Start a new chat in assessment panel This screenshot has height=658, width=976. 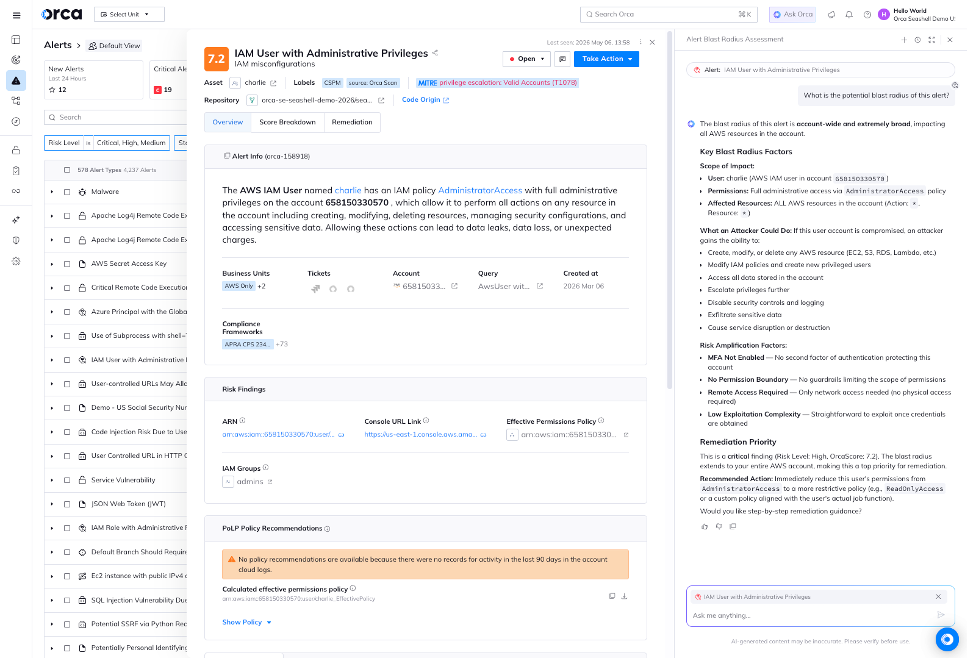[904, 40]
